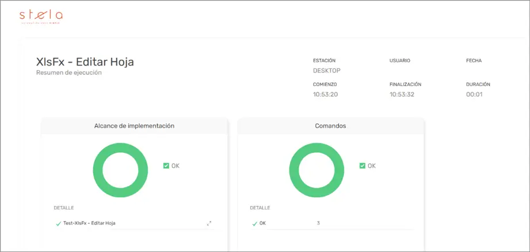Click the green checkmark beside Test-XlsFx - Editar Hoja
This screenshot has width=530, height=252.
(58, 223)
